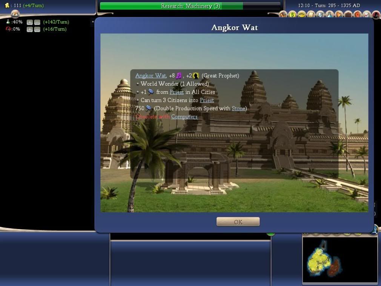Open the Civics gold ring icon
The height and width of the screenshot is (286, 381).
(x=301, y=15)
